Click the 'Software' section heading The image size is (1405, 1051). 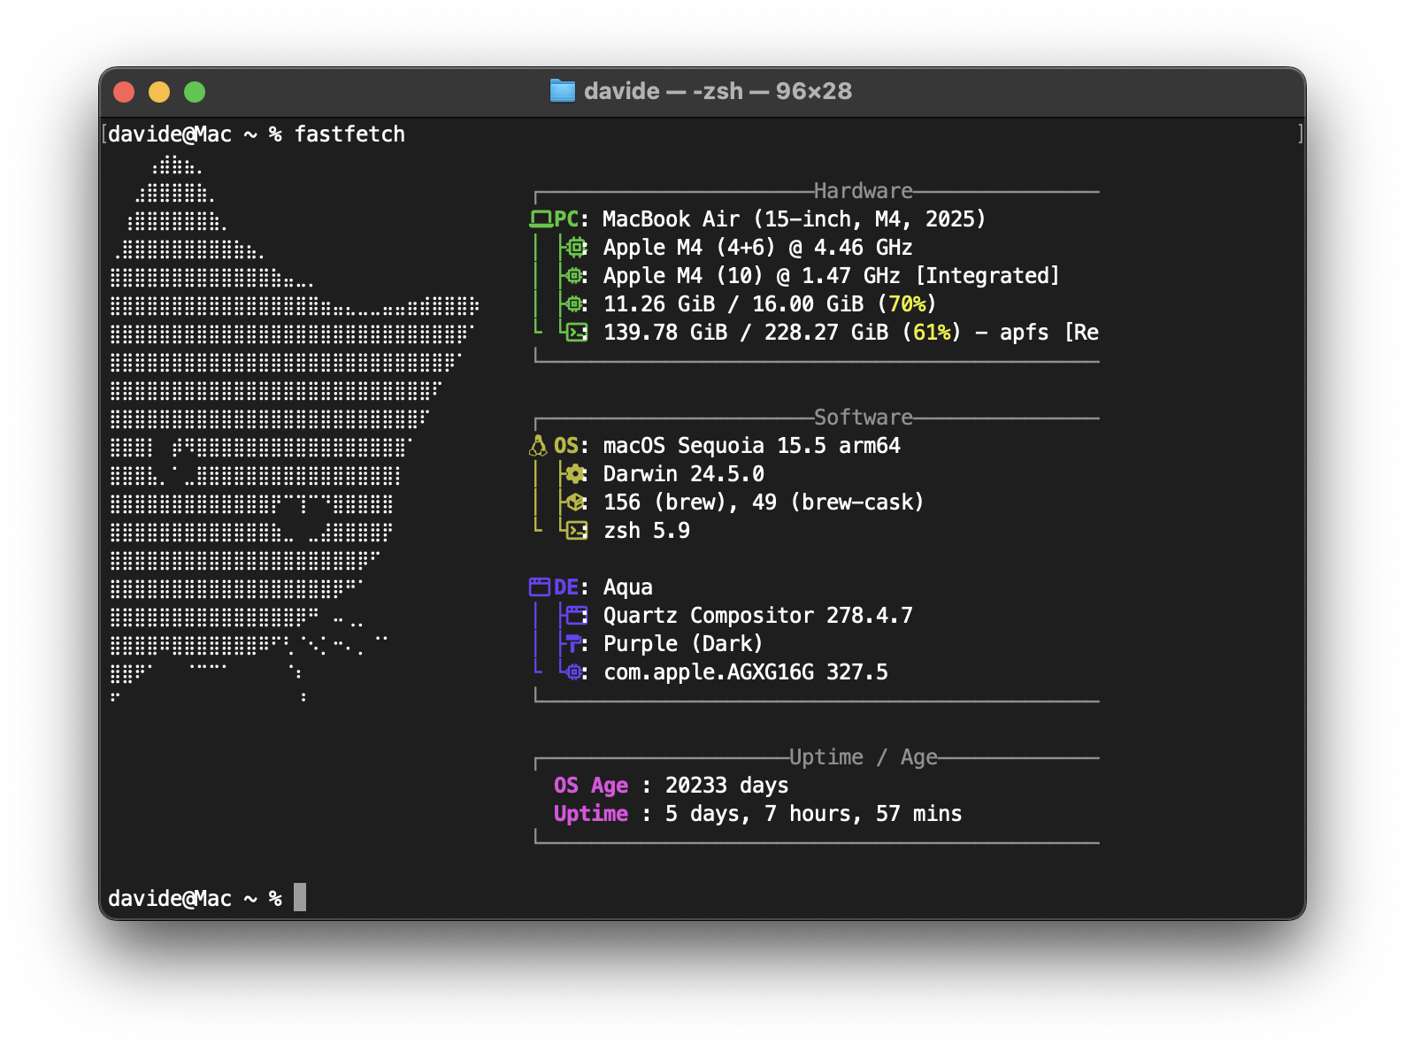[x=864, y=418]
